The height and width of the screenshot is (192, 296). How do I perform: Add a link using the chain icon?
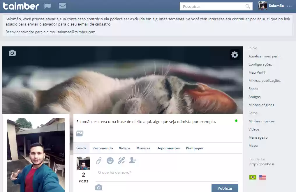pos(121,160)
